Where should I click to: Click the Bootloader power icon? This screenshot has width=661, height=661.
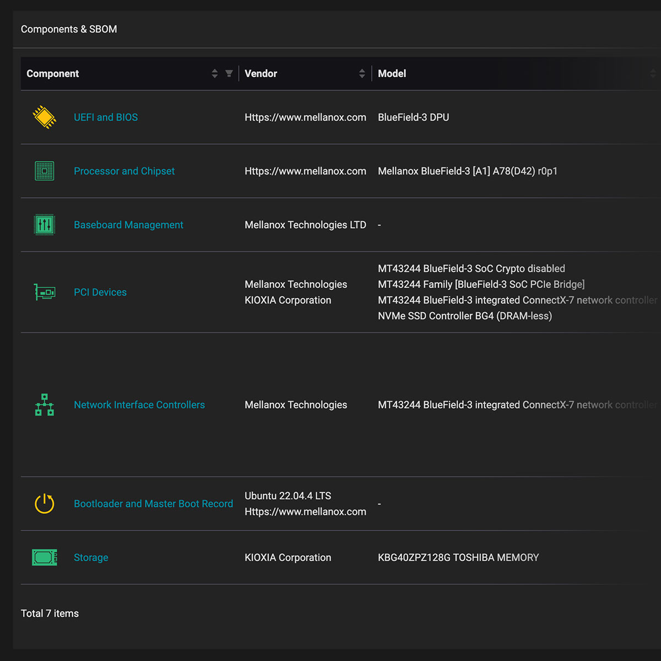45,503
